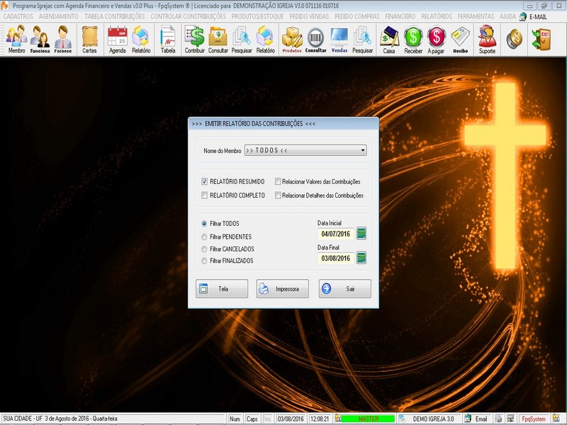The height and width of the screenshot is (425, 567).
Task: Uncheck RELATÓRIO RESUMIDO checkbox
Action: pos(204,181)
